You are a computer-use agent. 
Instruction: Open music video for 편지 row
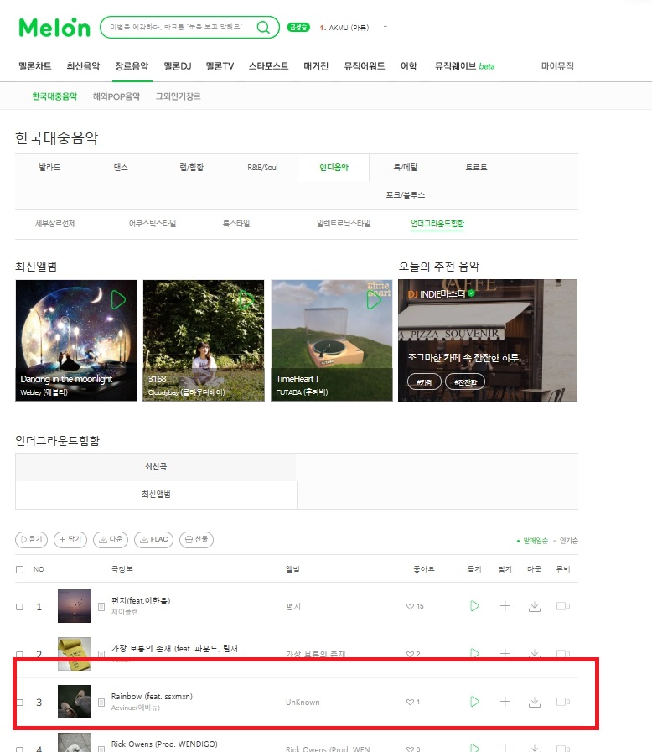(563, 606)
